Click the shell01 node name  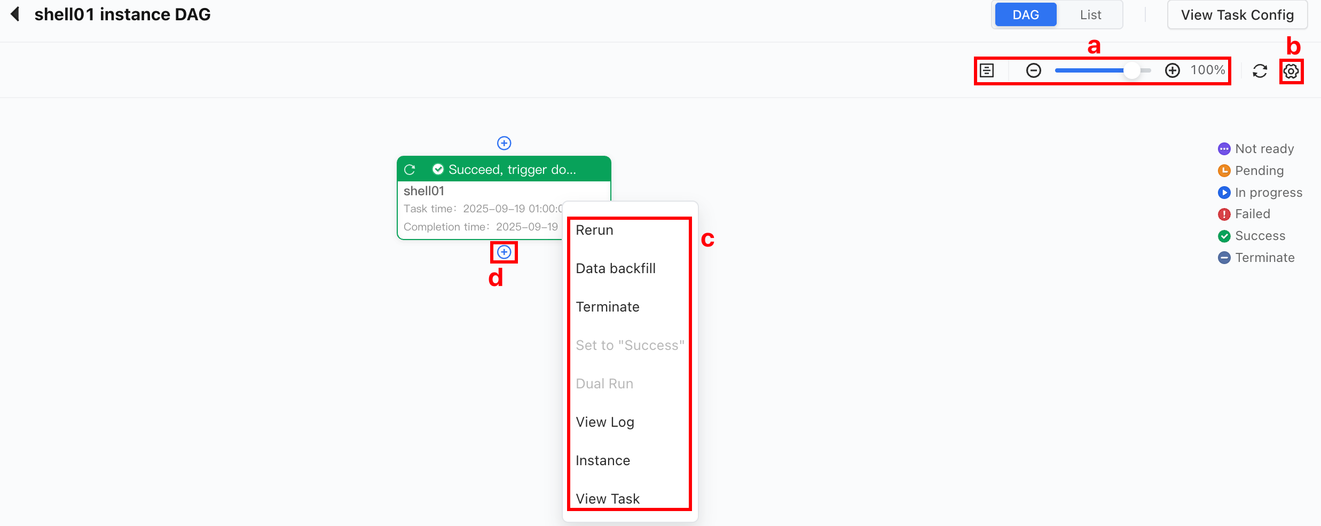click(x=424, y=191)
